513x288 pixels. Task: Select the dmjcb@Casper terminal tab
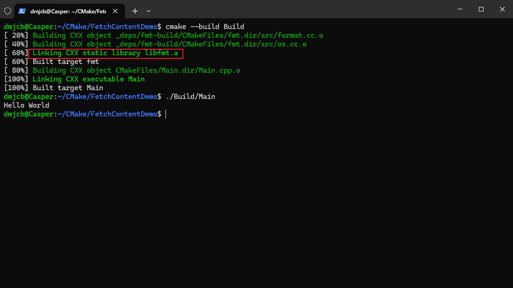(x=69, y=11)
